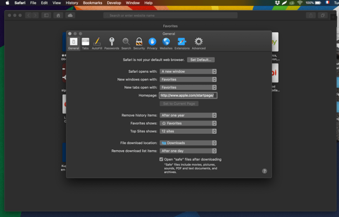This screenshot has height=217, width=339.
Task: Click the Dropbox menu bar icon
Action: (278, 3)
